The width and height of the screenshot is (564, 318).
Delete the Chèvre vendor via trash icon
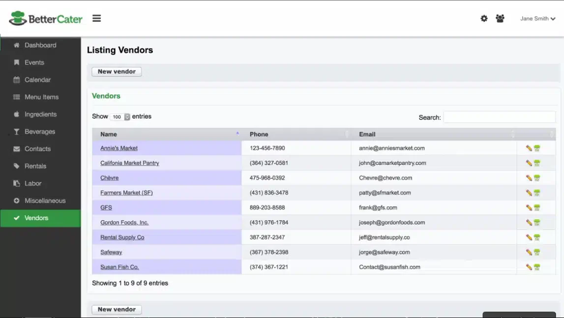coord(537,178)
